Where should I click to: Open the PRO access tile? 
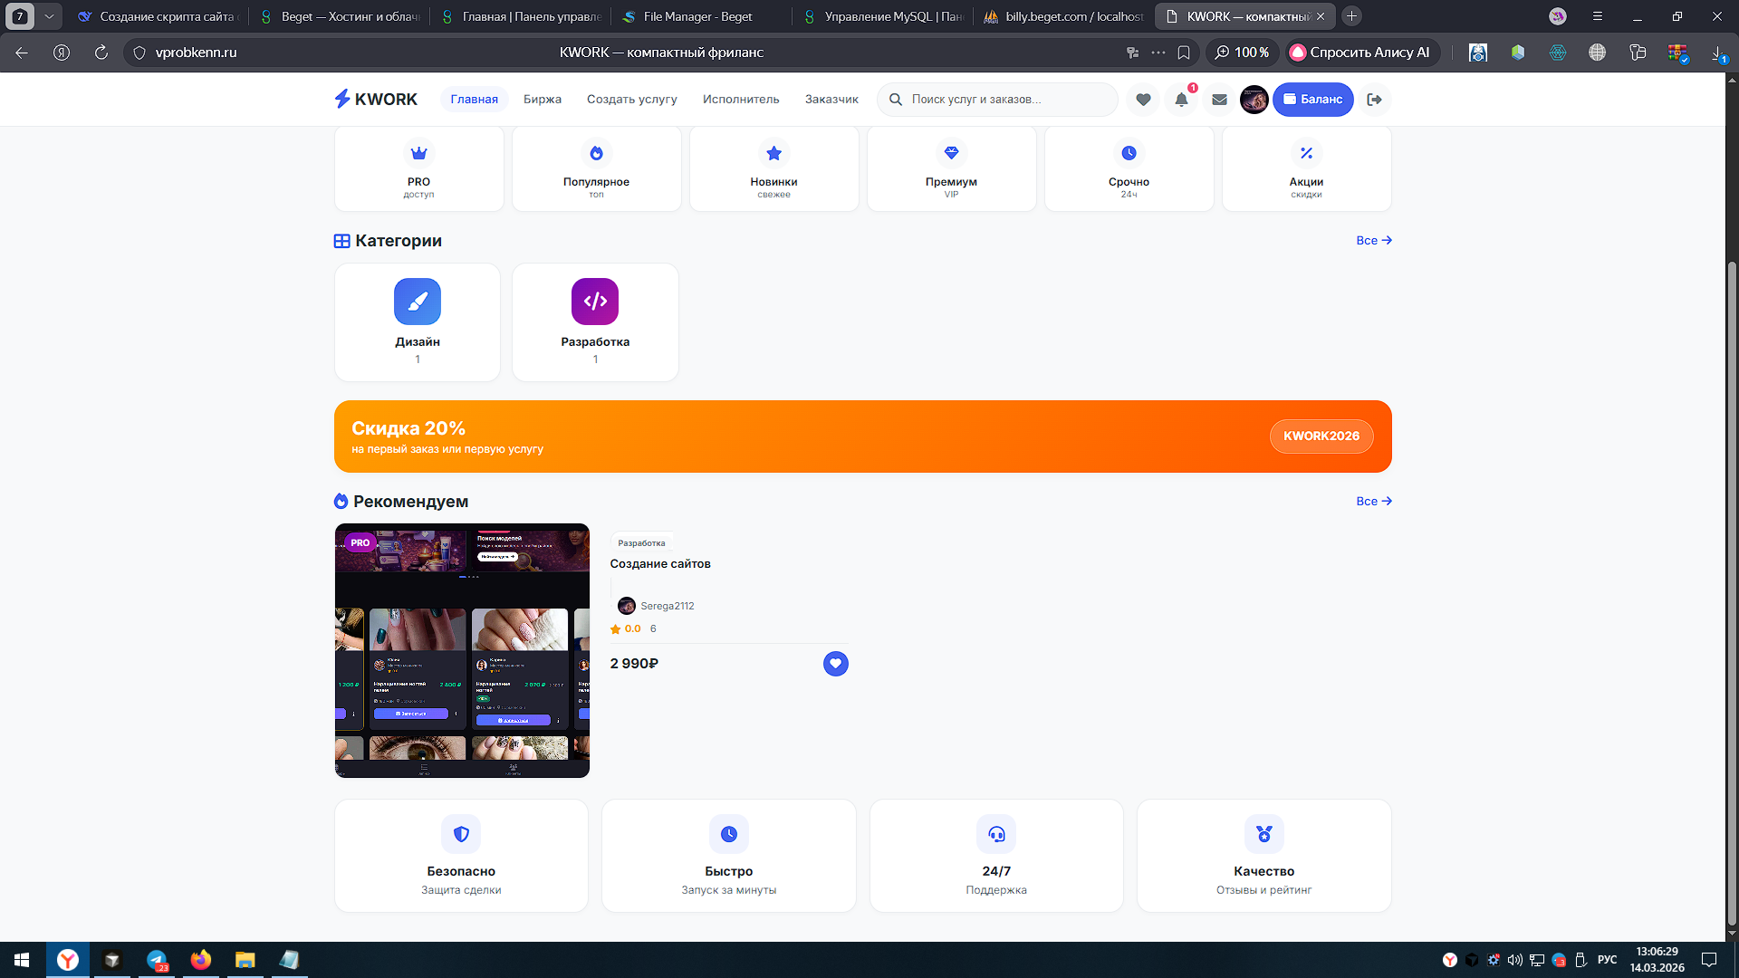[418, 169]
